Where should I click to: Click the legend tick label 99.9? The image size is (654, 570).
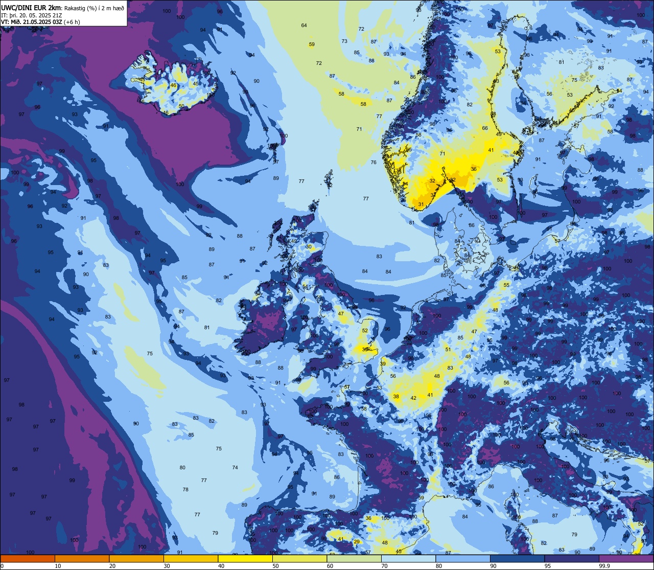click(x=605, y=566)
